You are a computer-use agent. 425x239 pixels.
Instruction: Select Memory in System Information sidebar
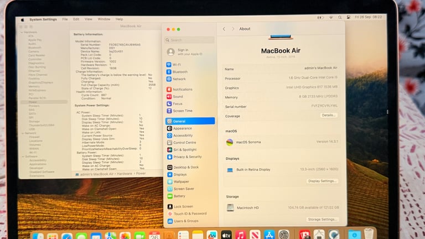coord(34,86)
